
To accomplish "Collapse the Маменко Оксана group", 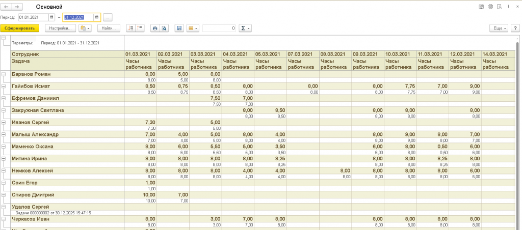I will (4, 147).
